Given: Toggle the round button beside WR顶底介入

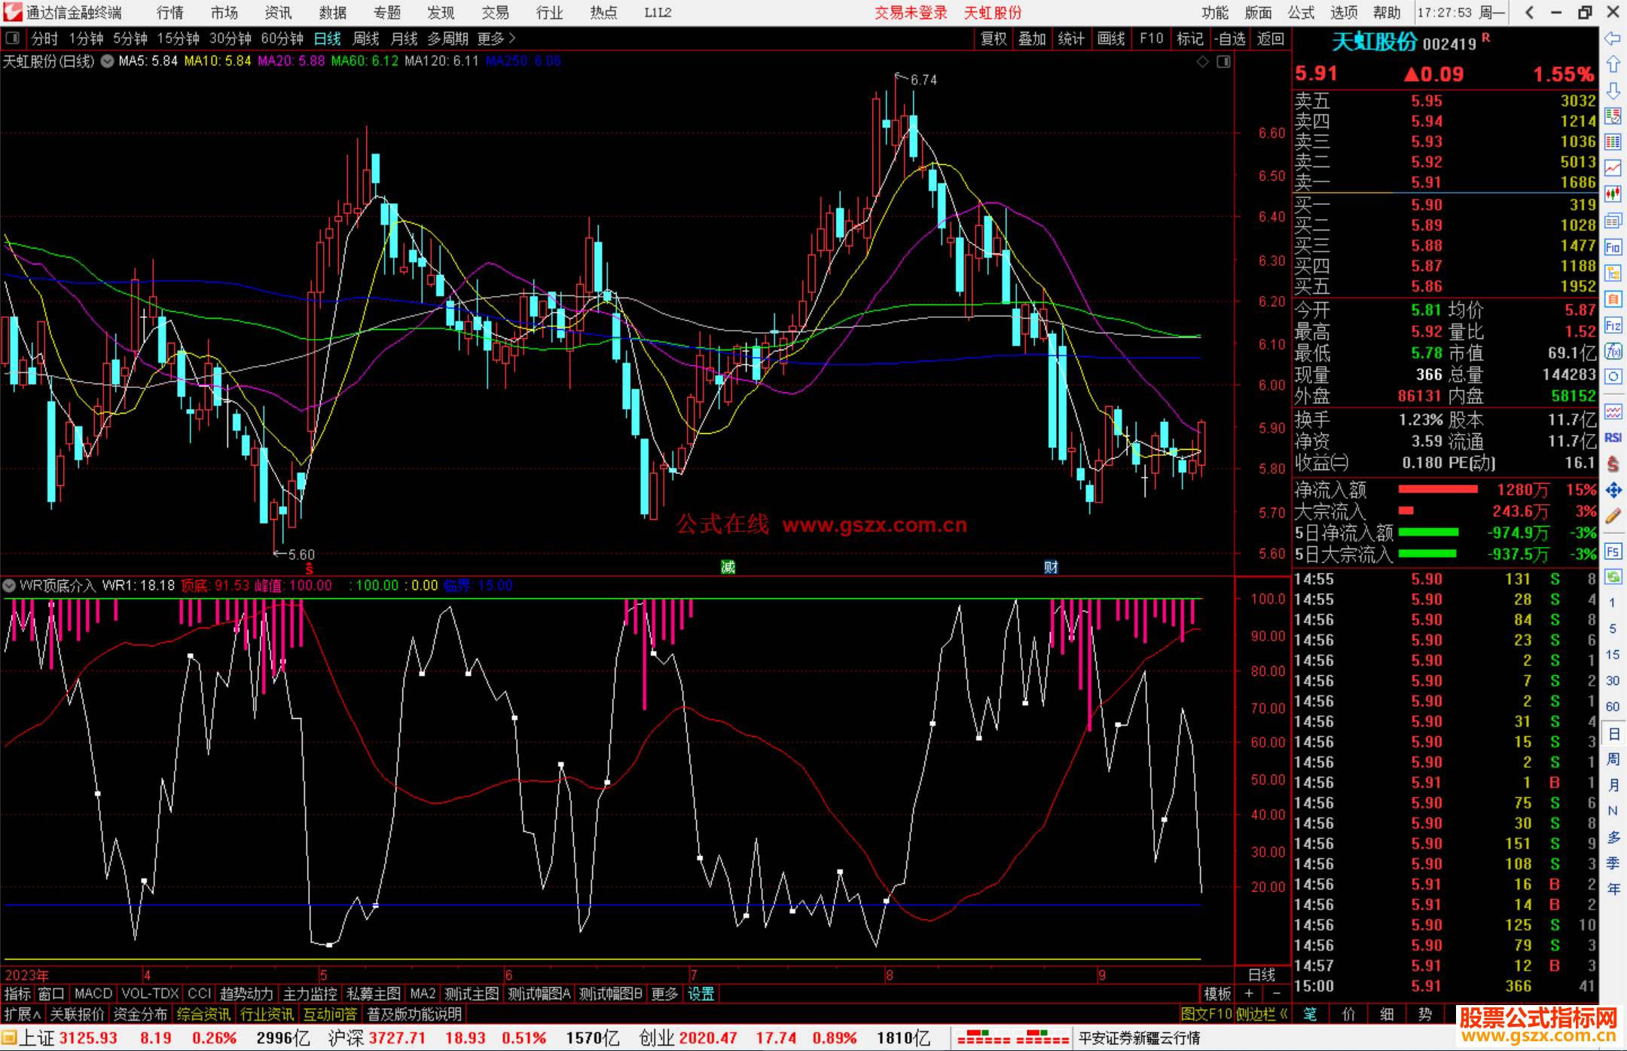Looking at the screenshot, I should tap(10, 585).
